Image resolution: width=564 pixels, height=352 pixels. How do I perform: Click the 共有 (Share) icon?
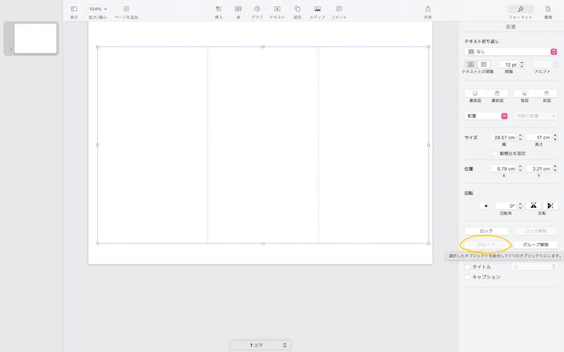click(x=428, y=9)
